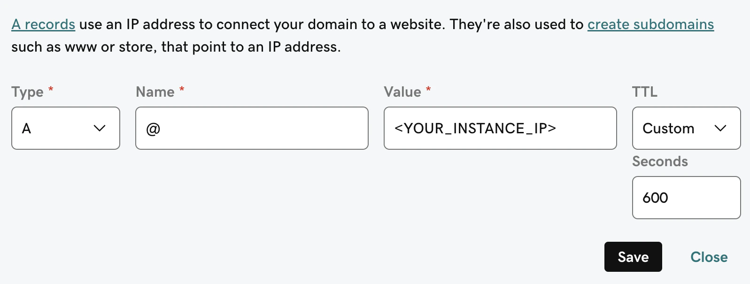Click the required asterisk next to Value
Image resolution: width=750 pixels, height=284 pixels.
pos(427,89)
